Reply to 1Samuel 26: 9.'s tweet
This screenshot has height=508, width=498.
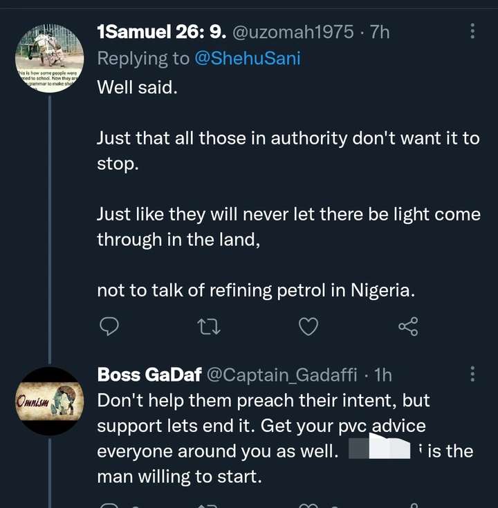[109, 326]
